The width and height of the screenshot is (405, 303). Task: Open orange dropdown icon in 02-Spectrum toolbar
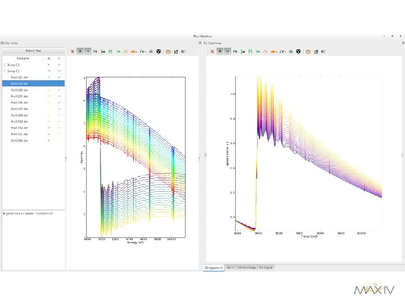(273, 52)
